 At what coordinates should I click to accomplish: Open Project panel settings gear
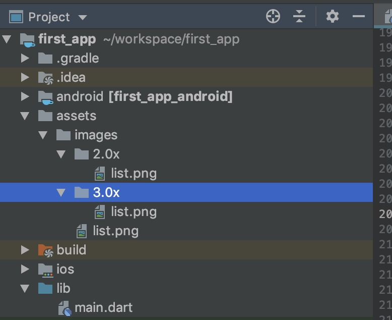tap(332, 17)
